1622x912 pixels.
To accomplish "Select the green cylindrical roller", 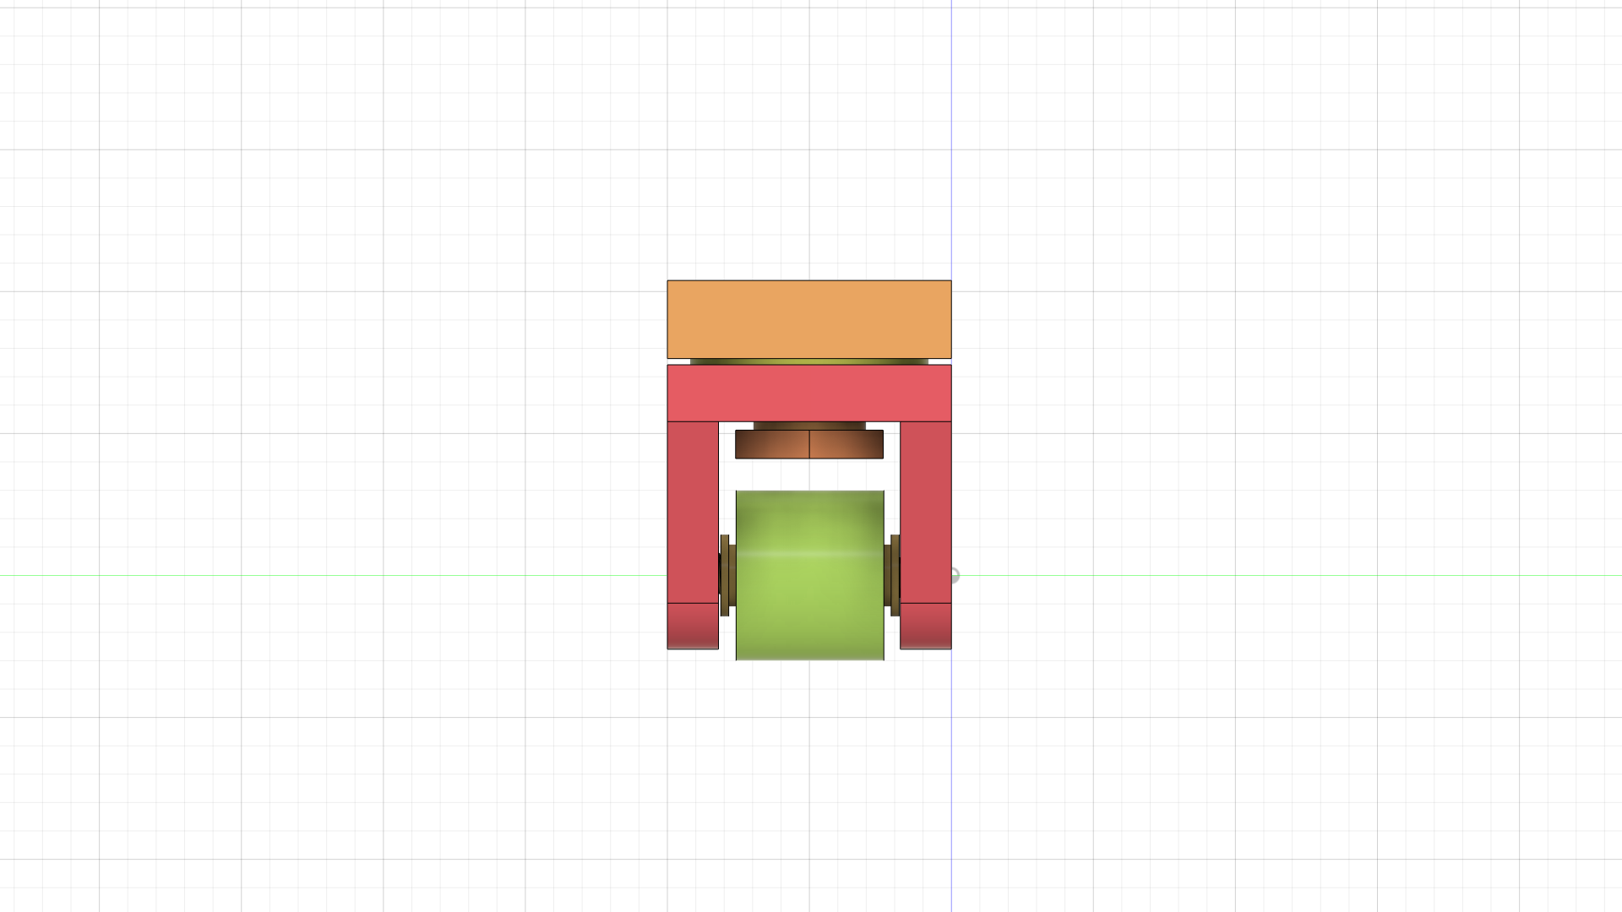I will pos(809,600).
